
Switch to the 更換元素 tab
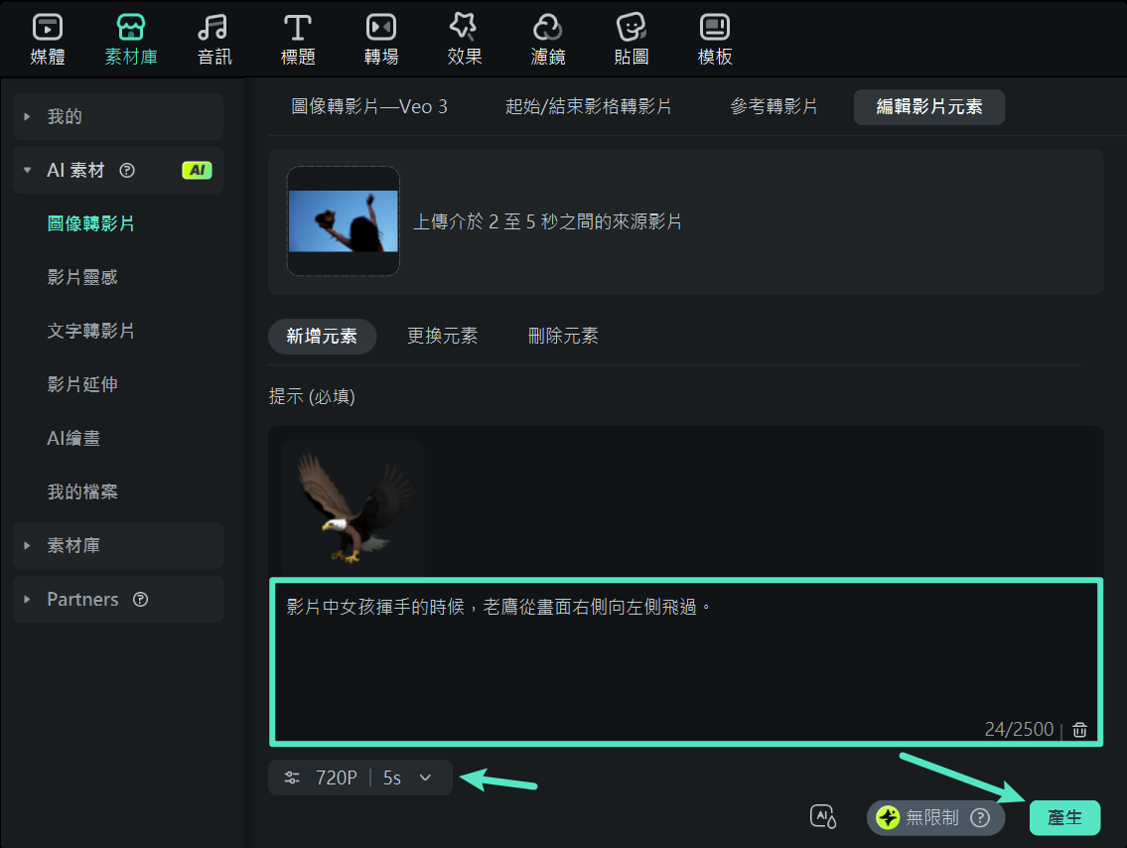[443, 337]
